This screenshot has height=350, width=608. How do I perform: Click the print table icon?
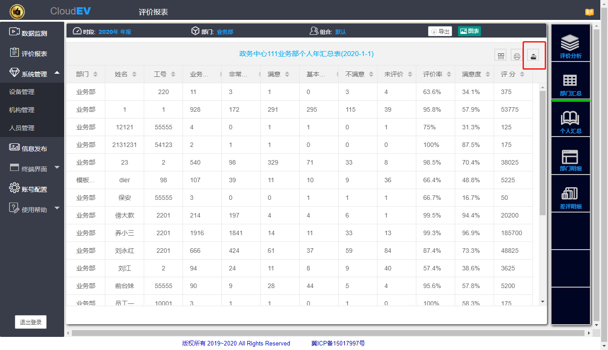point(517,56)
